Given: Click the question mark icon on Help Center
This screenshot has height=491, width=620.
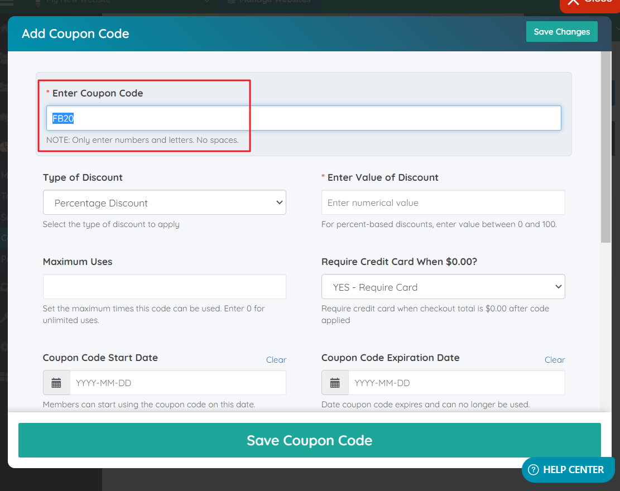Looking at the screenshot, I should [x=534, y=469].
